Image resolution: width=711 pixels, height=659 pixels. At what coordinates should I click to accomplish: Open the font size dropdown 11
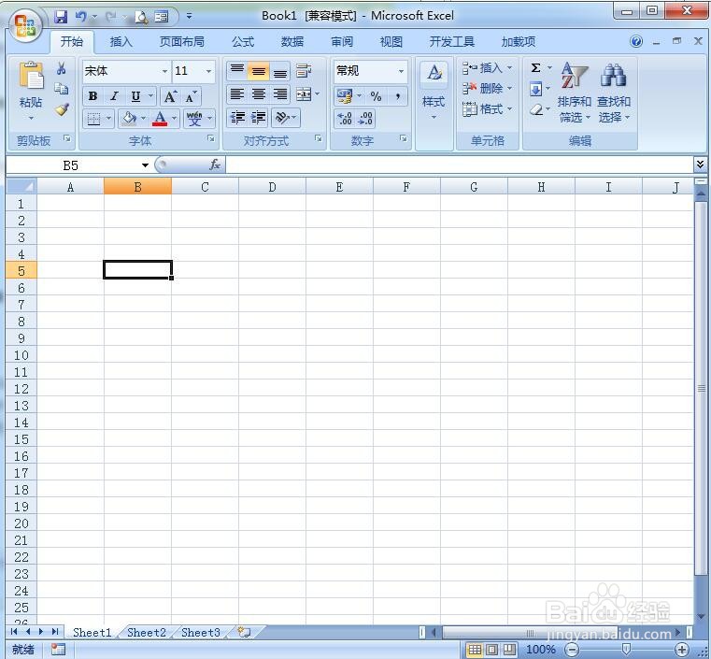(208, 71)
